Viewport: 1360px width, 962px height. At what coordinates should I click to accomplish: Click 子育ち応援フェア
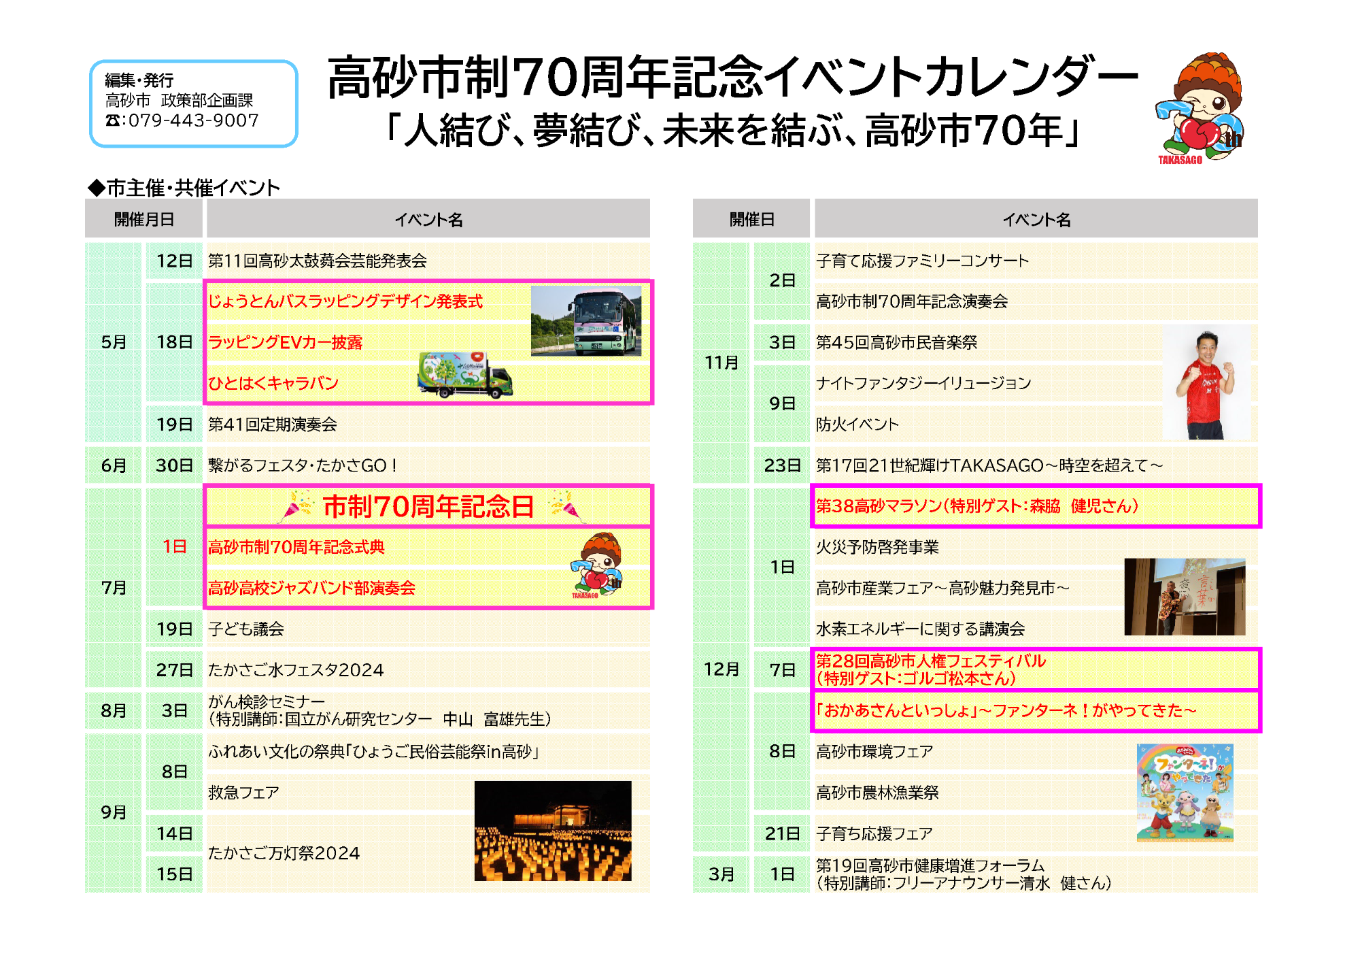(x=874, y=833)
